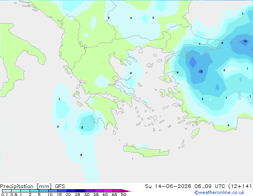The height and width of the screenshot is (196, 253).
Task: Click the island of Crete on the map
Action: (x=146, y=151)
